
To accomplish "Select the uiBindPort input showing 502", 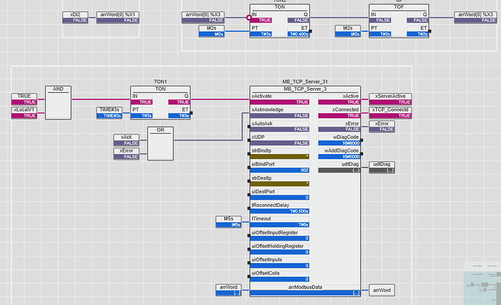I will [x=280, y=167].
